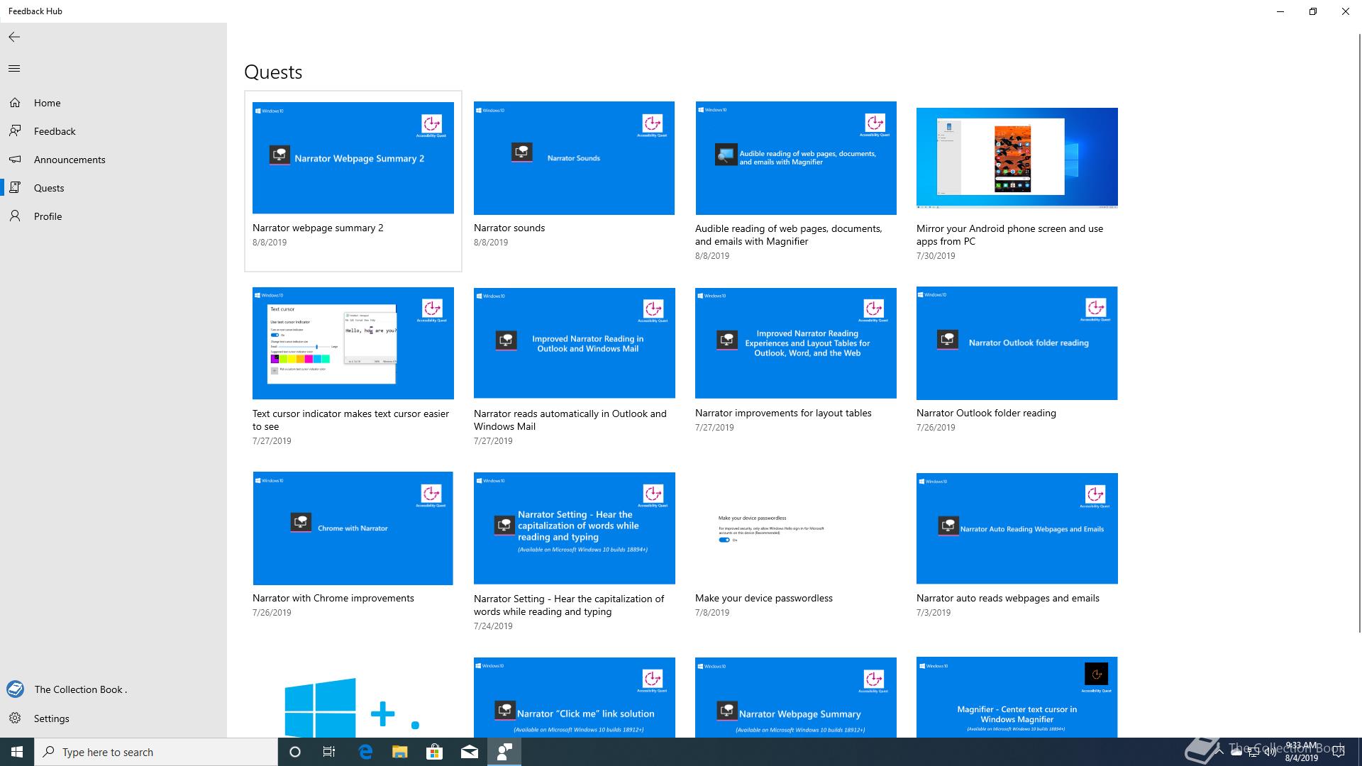The width and height of the screenshot is (1362, 766).
Task: Click 'Narrator improvements for layout tables' title
Action: 783,413
